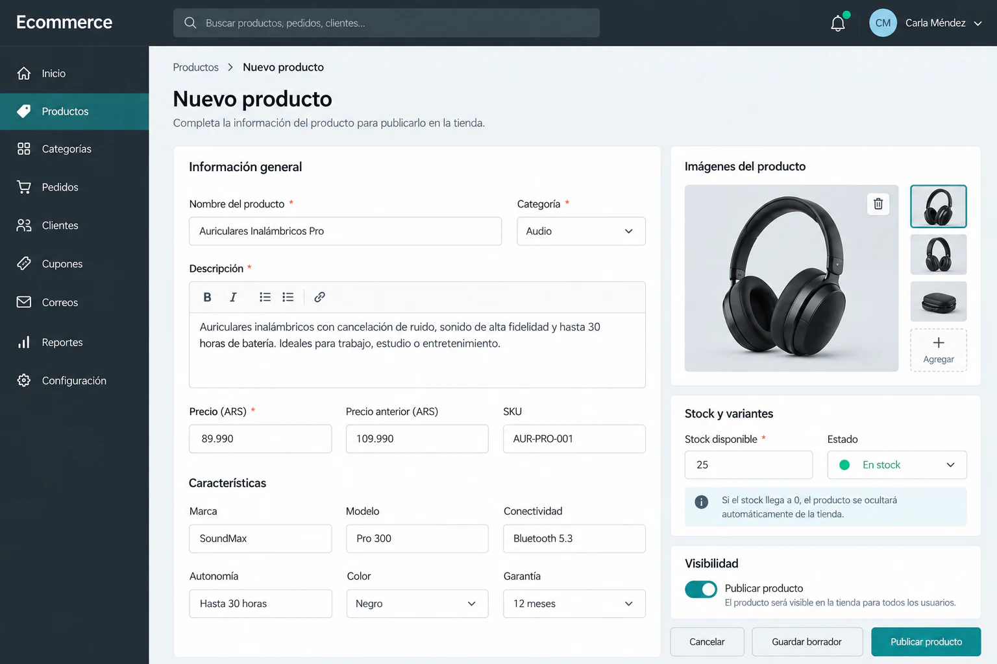Toggle the Publicar producto switch
Viewport: 997px width, 664px height.
coord(701,589)
